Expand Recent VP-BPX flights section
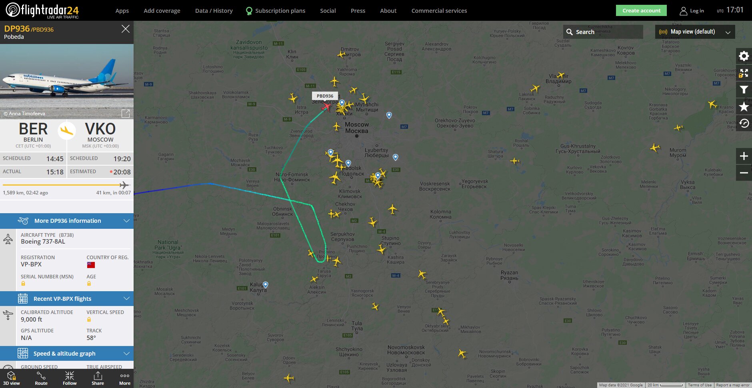 click(x=67, y=299)
